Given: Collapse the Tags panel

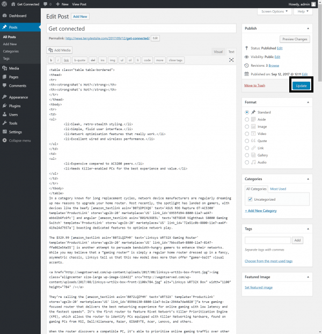Looking at the screenshot, I should click(308, 229).
